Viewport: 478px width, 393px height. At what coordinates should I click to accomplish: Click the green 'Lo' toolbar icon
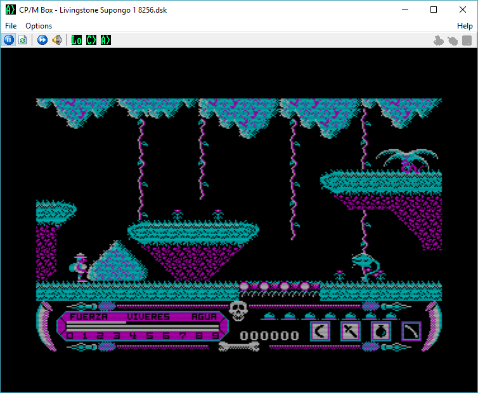77,40
